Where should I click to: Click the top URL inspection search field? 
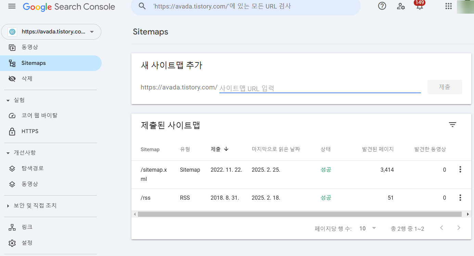[246, 6]
